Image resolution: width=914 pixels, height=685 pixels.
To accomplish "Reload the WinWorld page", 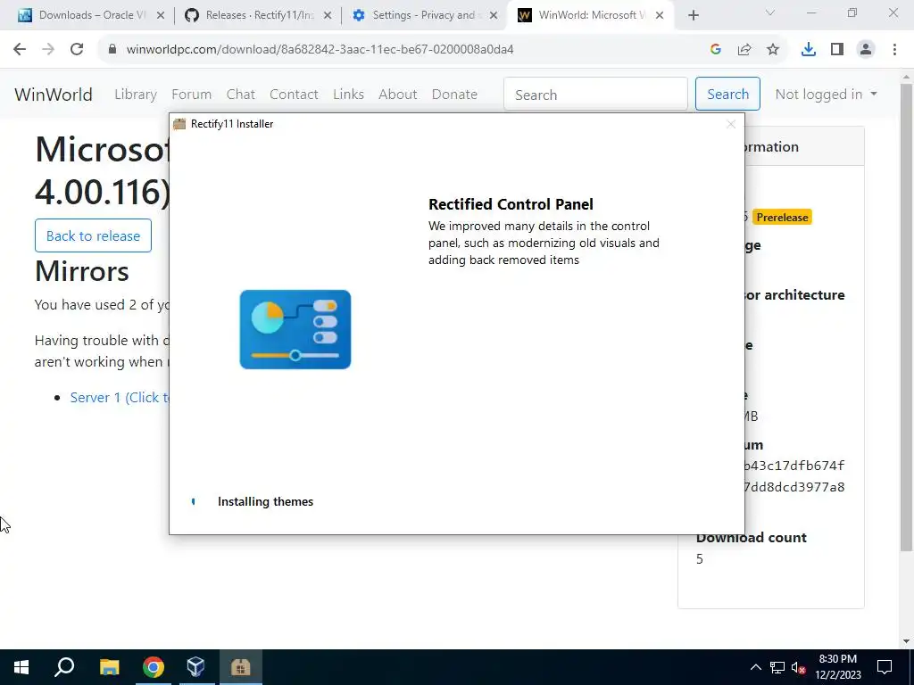I will click(77, 50).
